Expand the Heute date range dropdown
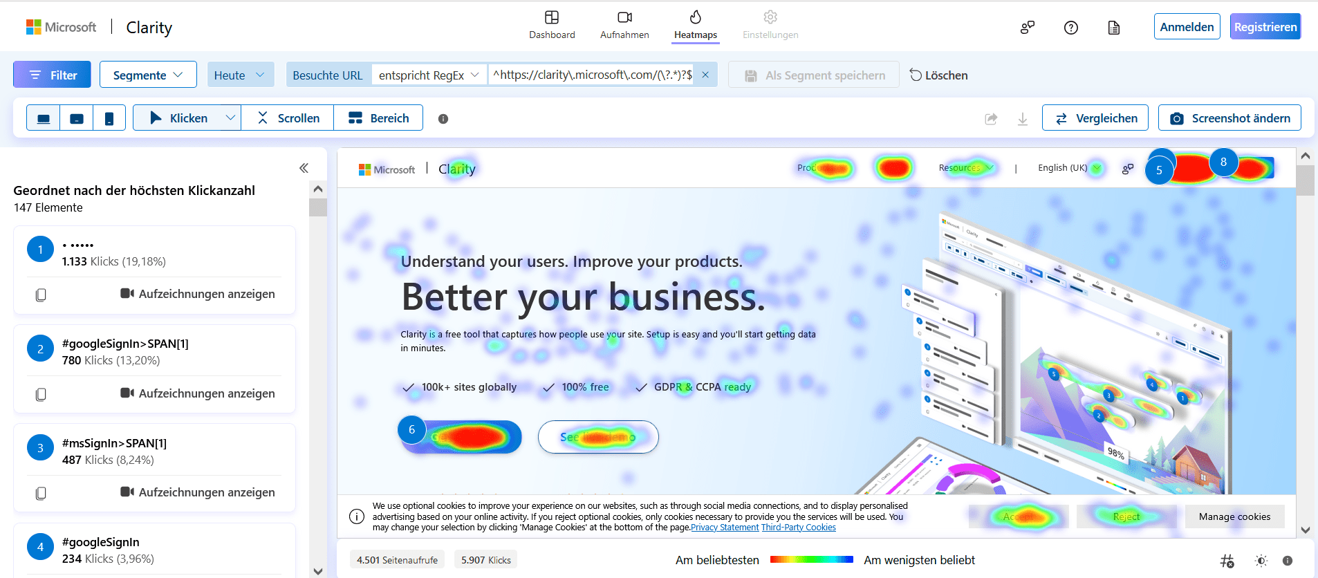1318x578 pixels. coord(241,75)
